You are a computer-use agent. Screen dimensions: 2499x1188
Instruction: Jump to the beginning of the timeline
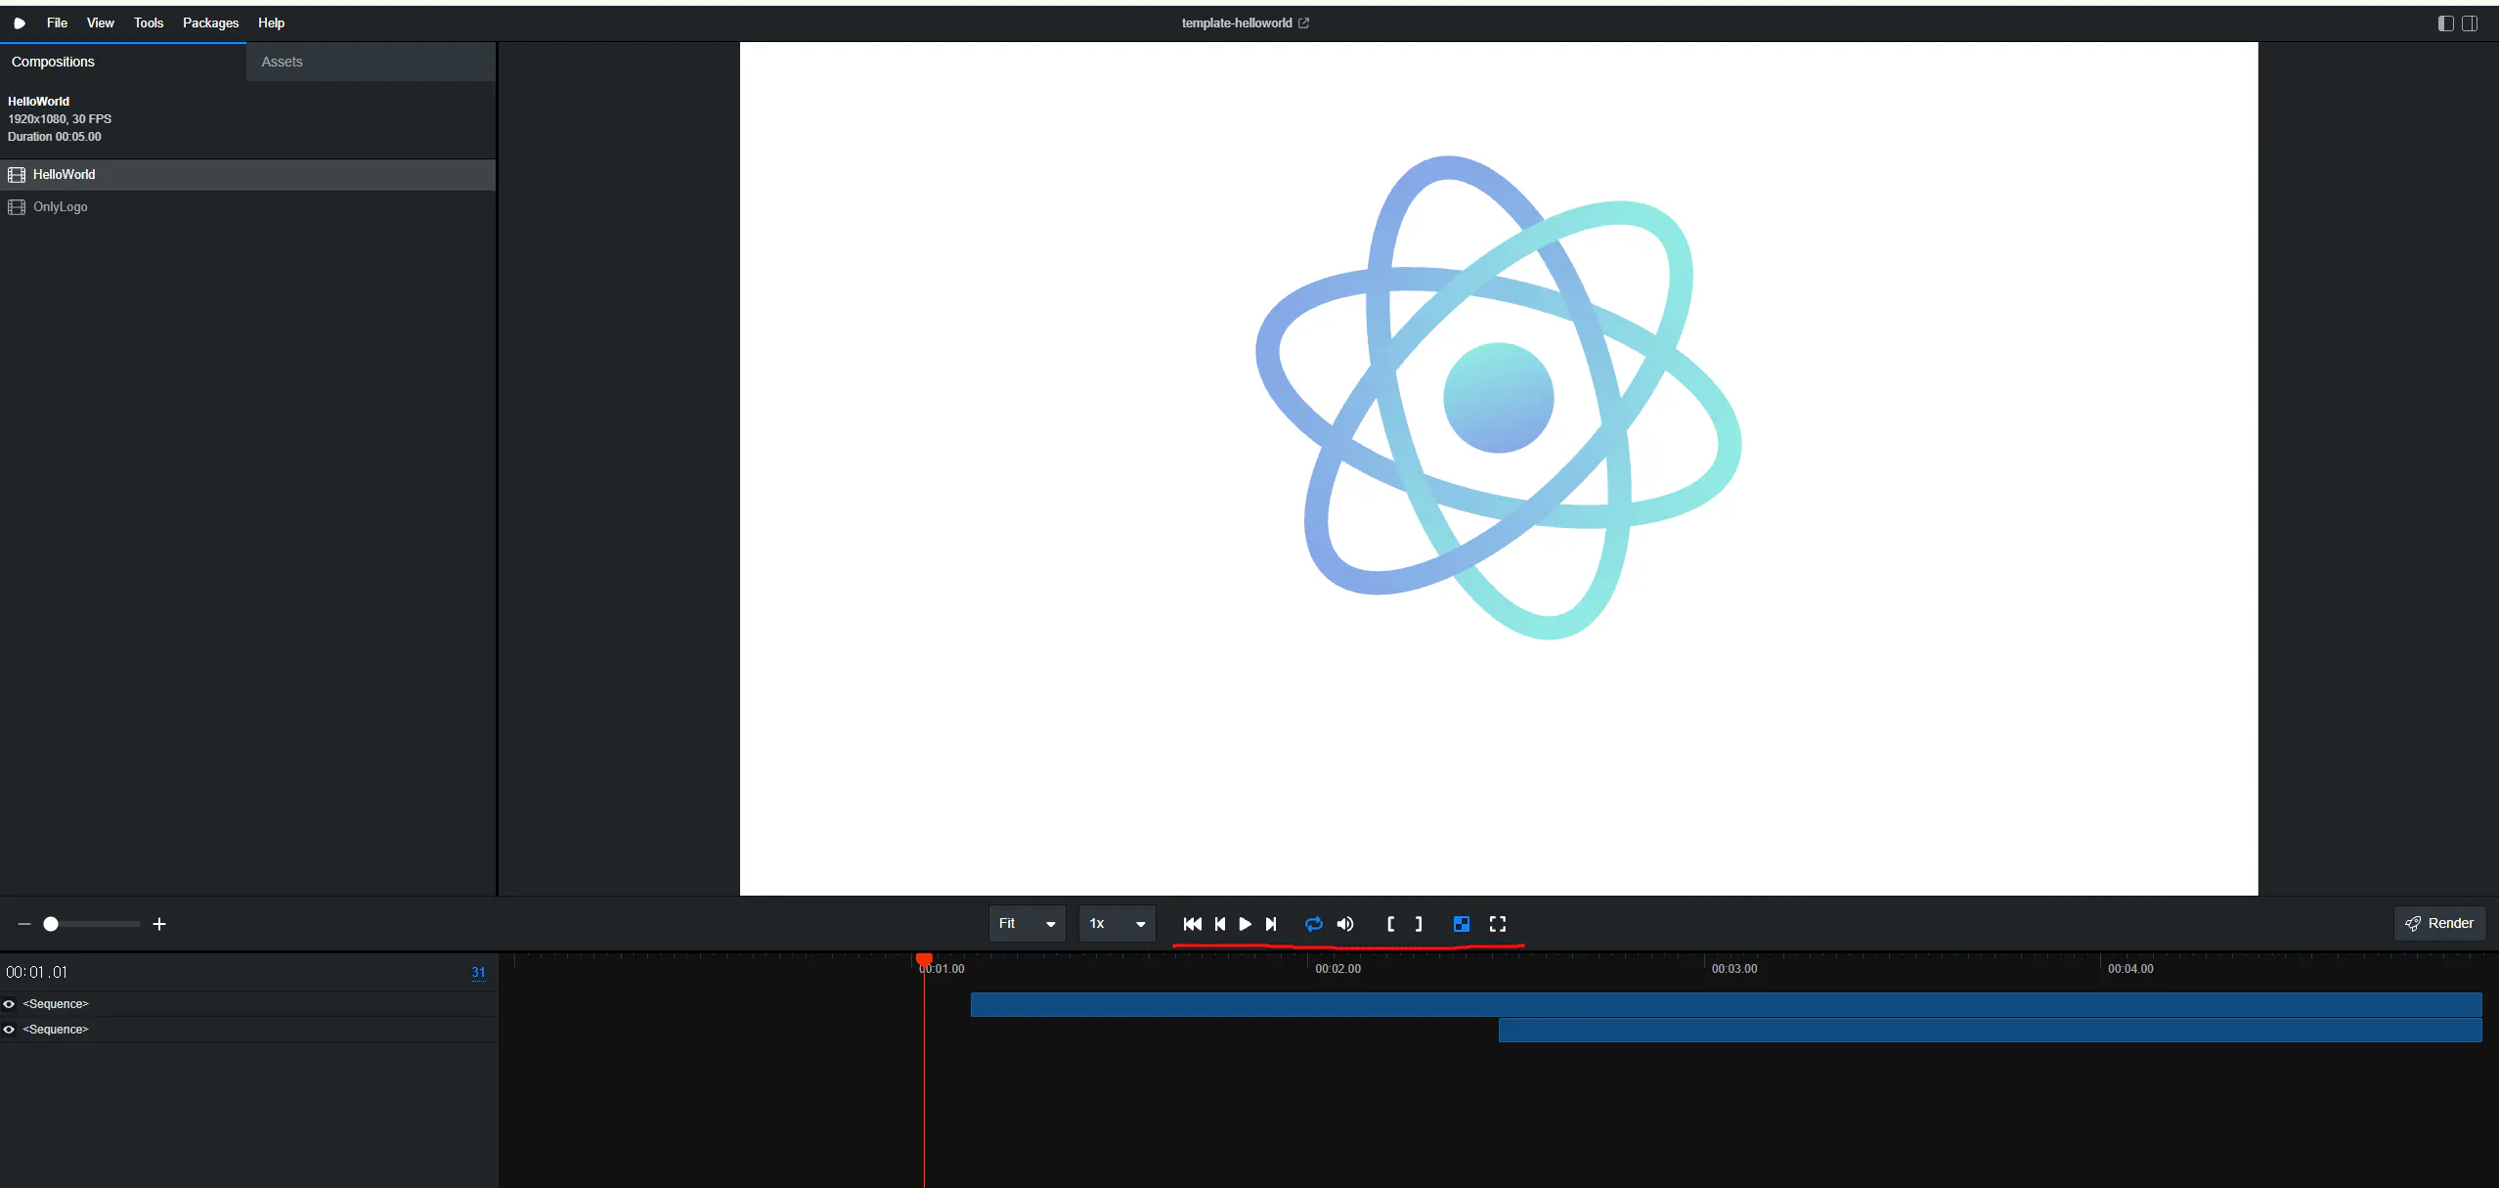(1192, 924)
